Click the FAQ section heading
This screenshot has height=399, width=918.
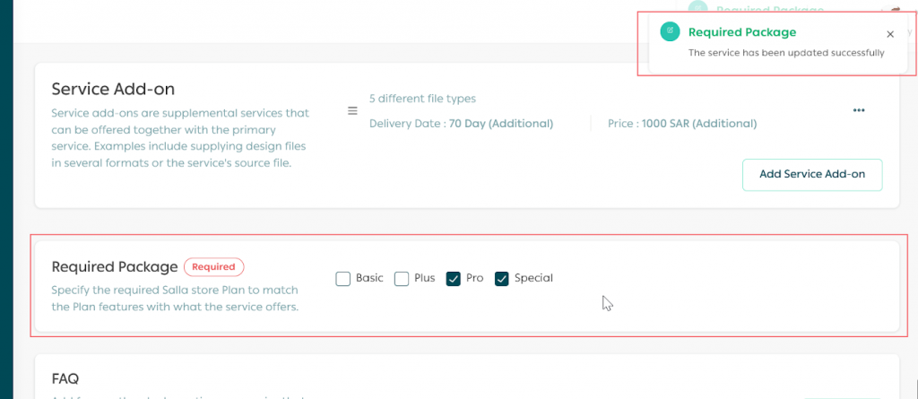coord(66,379)
